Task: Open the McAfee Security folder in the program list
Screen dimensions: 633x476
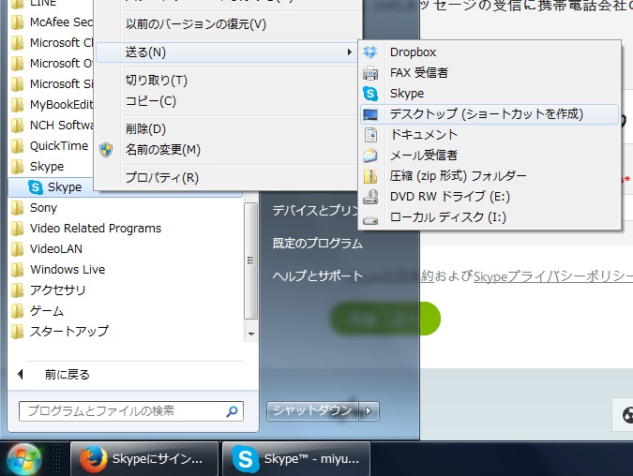Action: [x=52, y=22]
